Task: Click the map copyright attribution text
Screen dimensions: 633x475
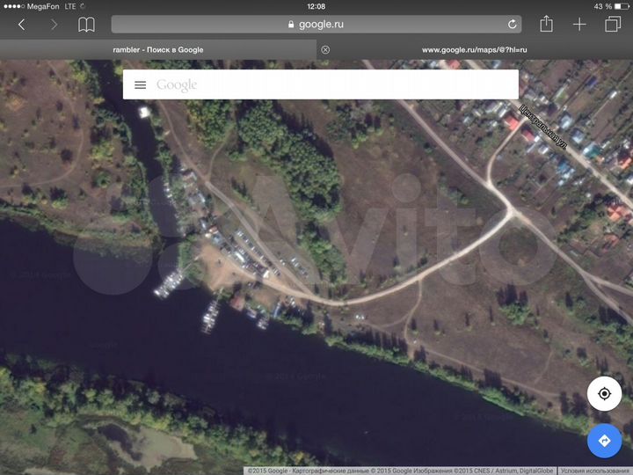Action: (400, 471)
